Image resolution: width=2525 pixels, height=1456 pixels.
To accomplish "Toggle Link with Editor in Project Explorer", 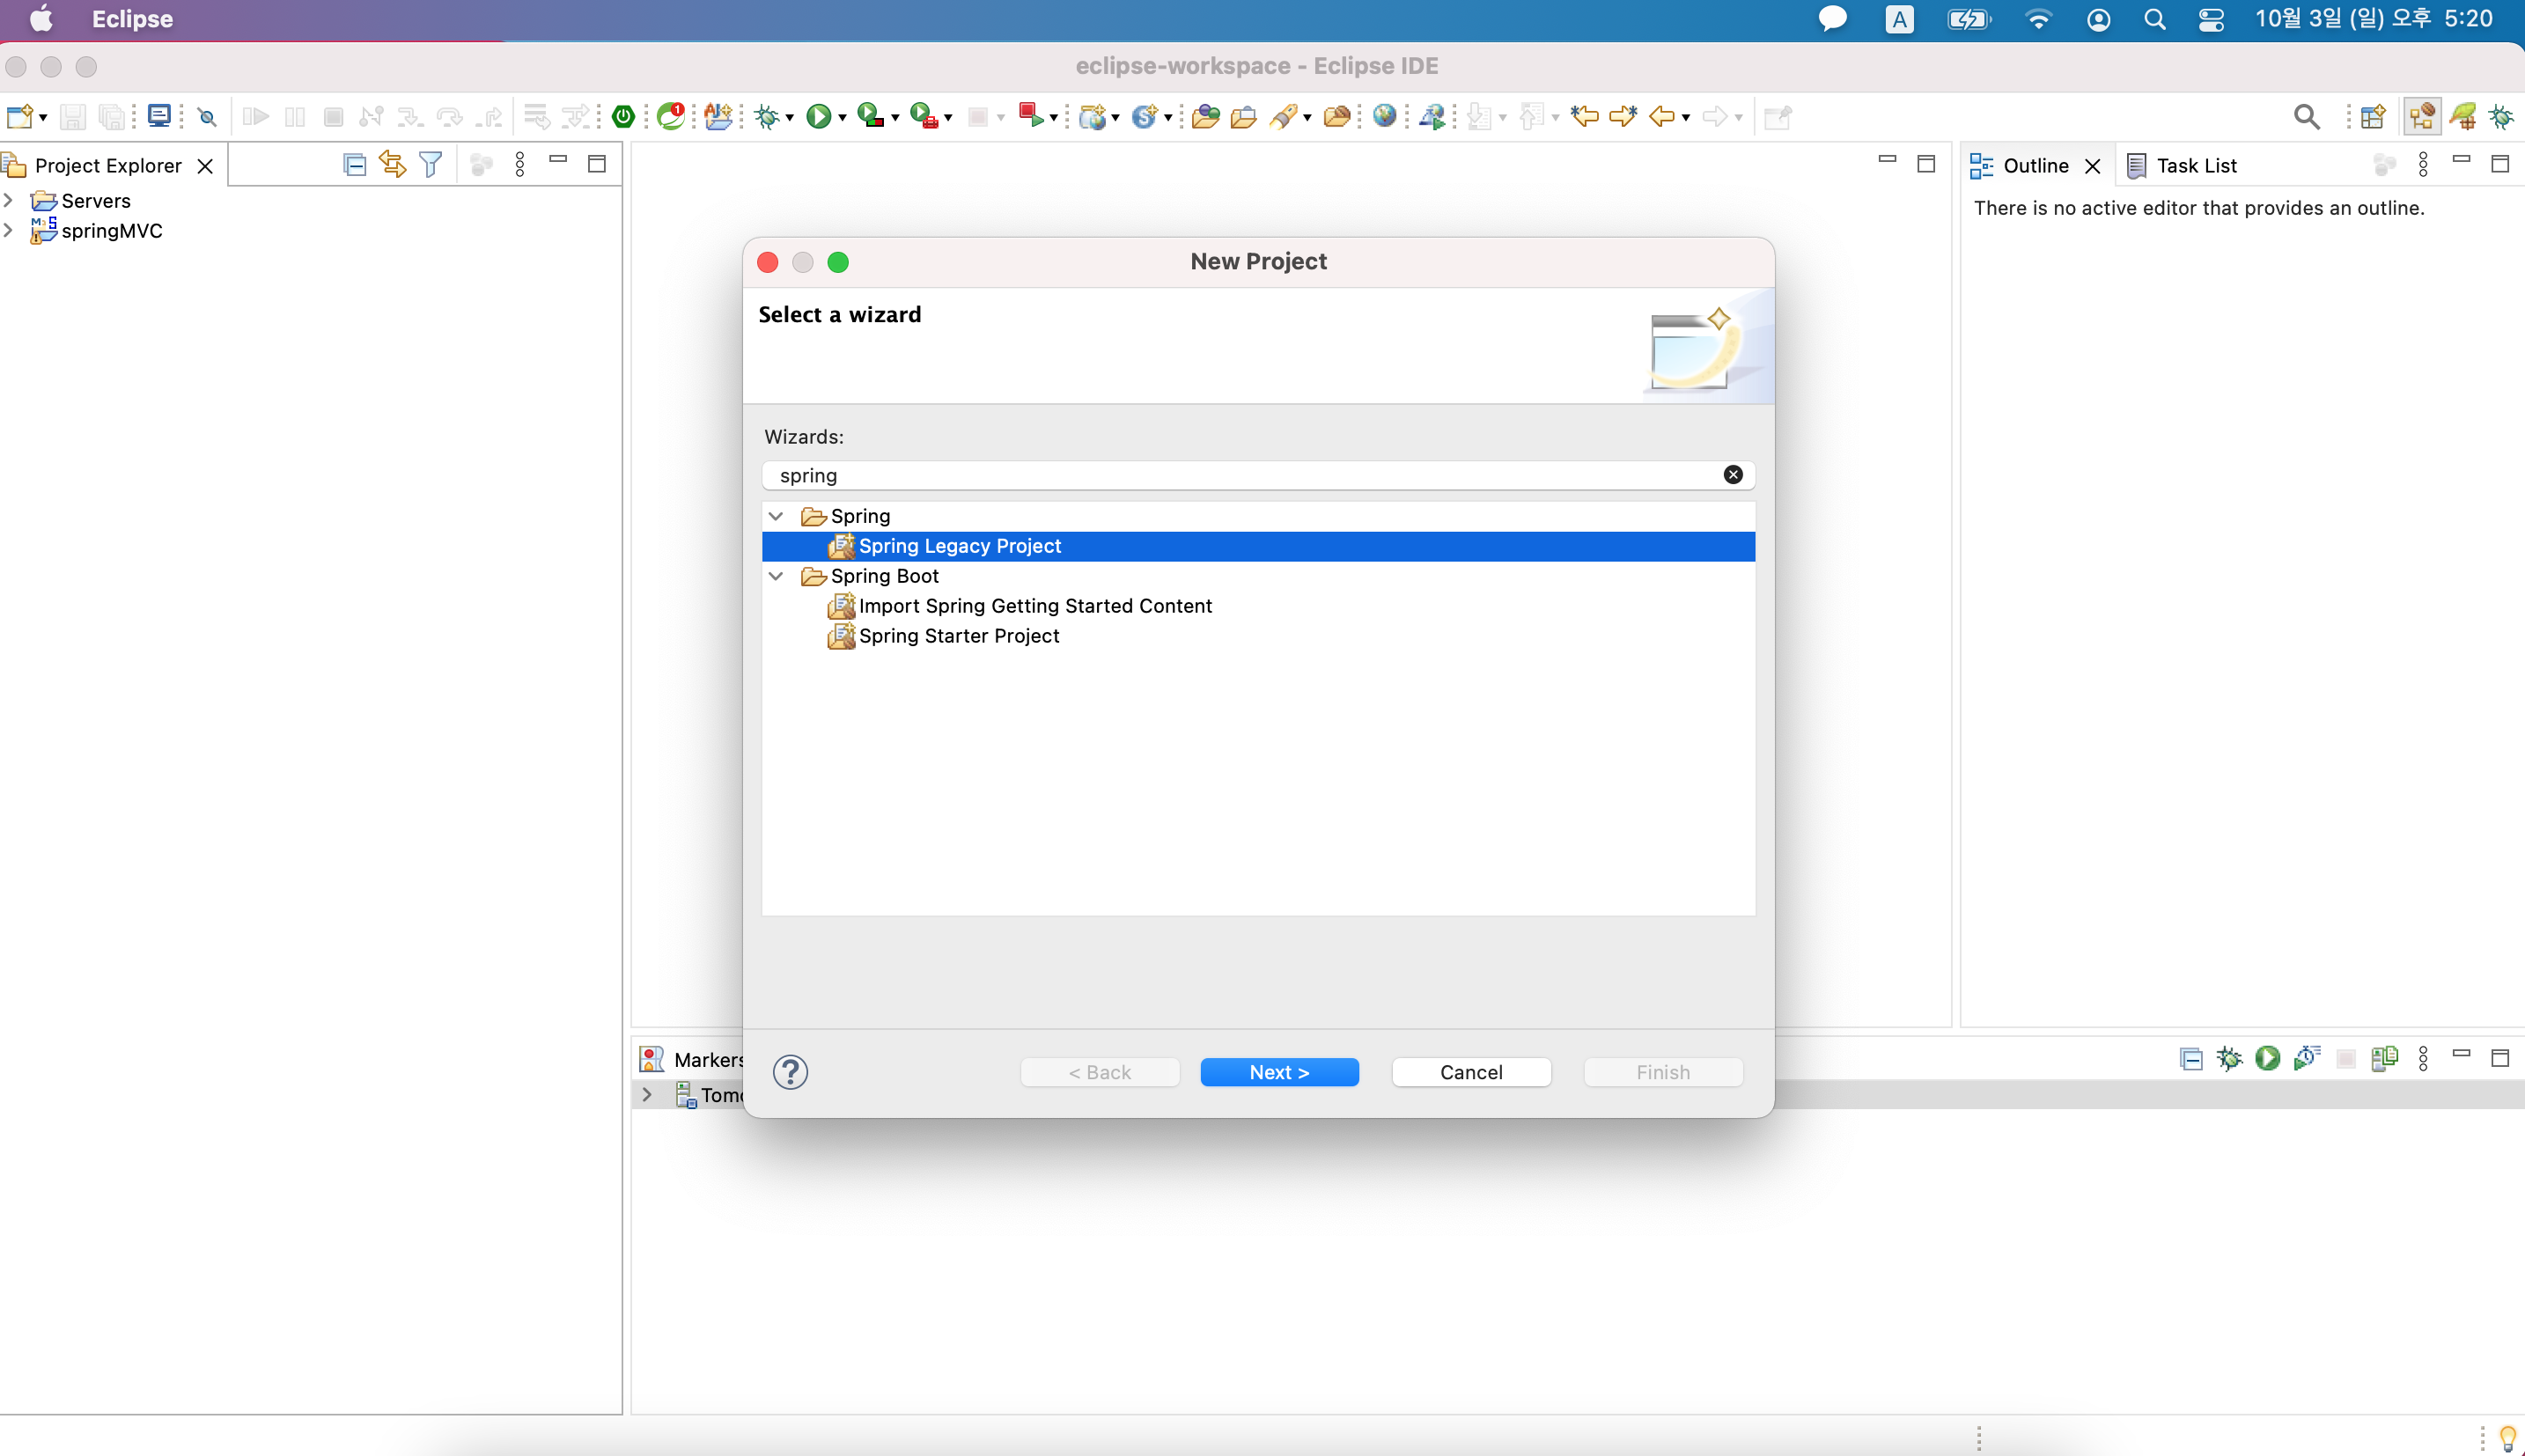I will (392, 165).
